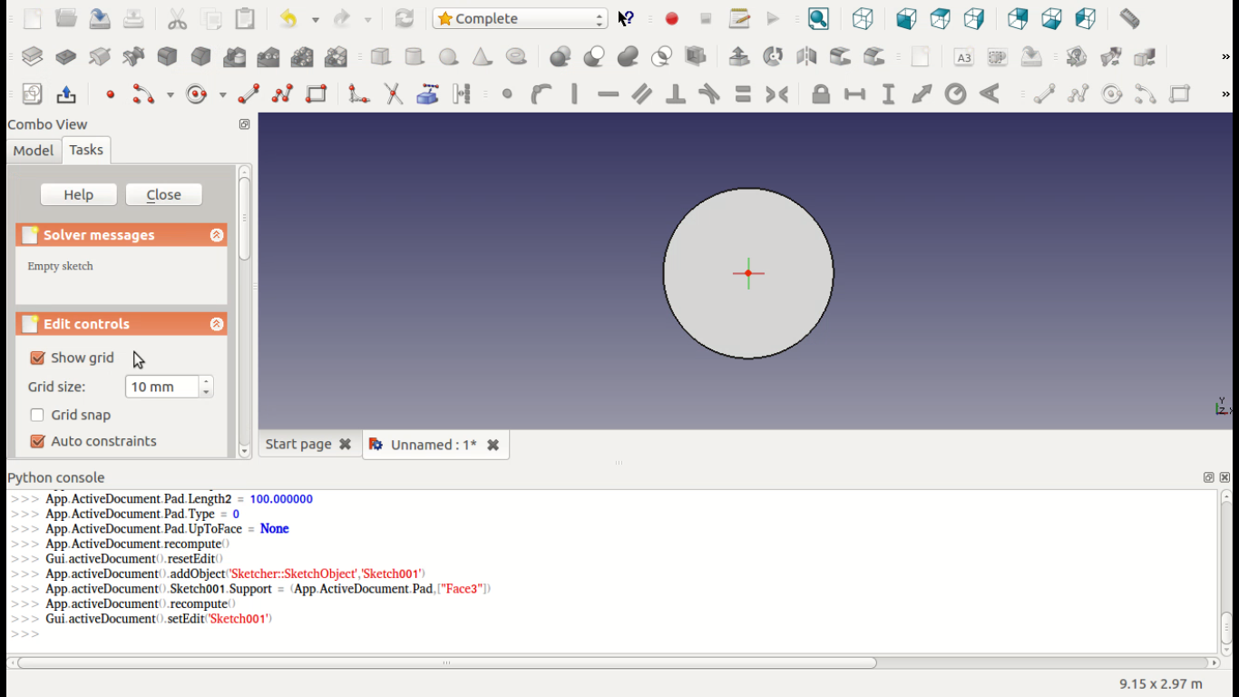This screenshot has width=1239, height=697.
Task: Create a new document with the New icon
Action: click(x=33, y=18)
